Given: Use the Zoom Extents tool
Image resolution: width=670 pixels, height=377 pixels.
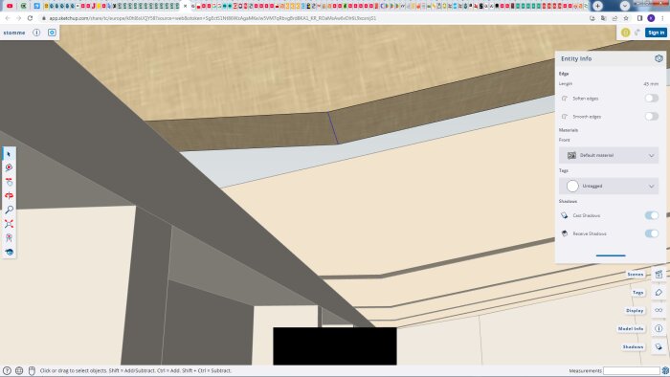Looking at the screenshot, I should [9, 224].
